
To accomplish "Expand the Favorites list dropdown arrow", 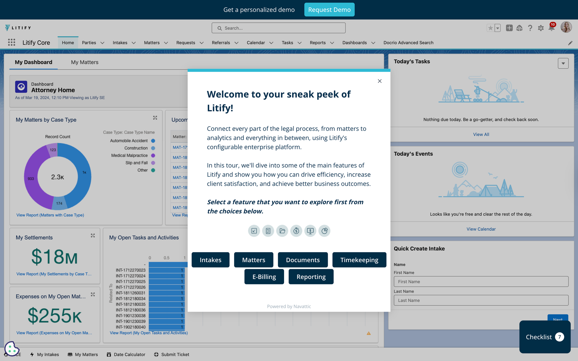I will [498, 28].
